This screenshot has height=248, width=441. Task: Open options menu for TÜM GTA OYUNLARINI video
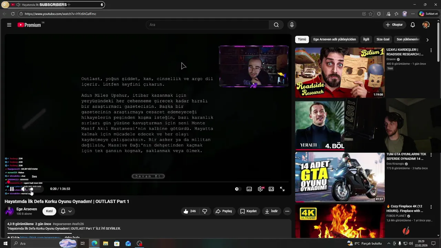click(x=431, y=155)
